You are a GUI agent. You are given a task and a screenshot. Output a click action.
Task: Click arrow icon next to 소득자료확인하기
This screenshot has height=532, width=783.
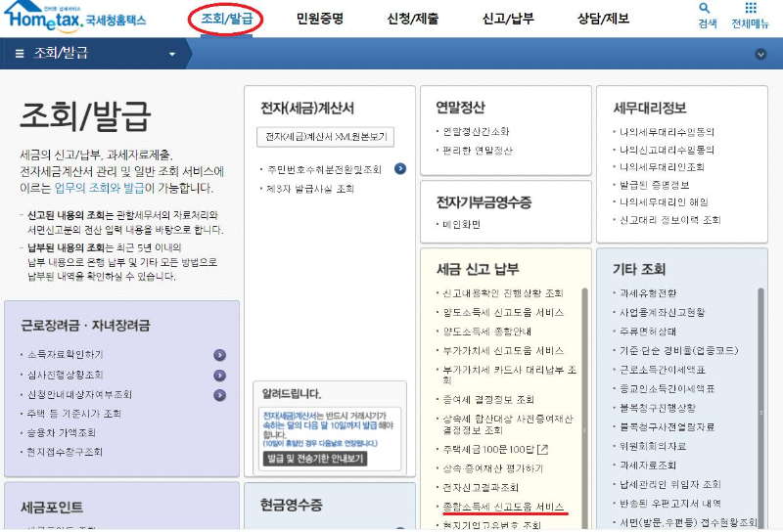[x=219, y=355]
